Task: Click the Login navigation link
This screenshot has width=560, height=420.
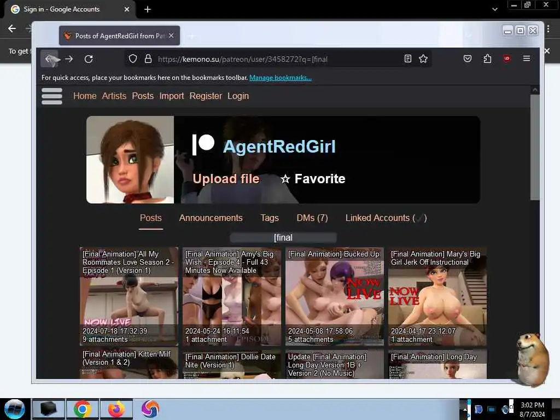Action: tap(238, 96)
